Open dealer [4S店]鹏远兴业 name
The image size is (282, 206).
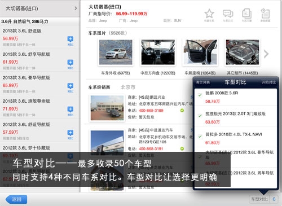click(152, 97)
